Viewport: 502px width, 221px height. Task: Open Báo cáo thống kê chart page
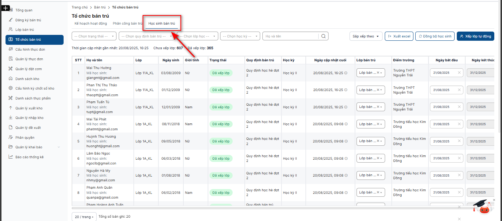pyautogui.click(x=29, y=157)
